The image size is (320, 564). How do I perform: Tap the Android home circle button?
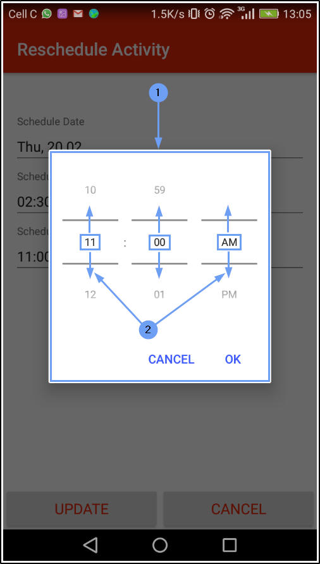[160, 545]
